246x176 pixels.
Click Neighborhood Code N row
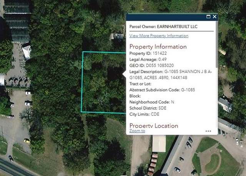tap(151, 102)
